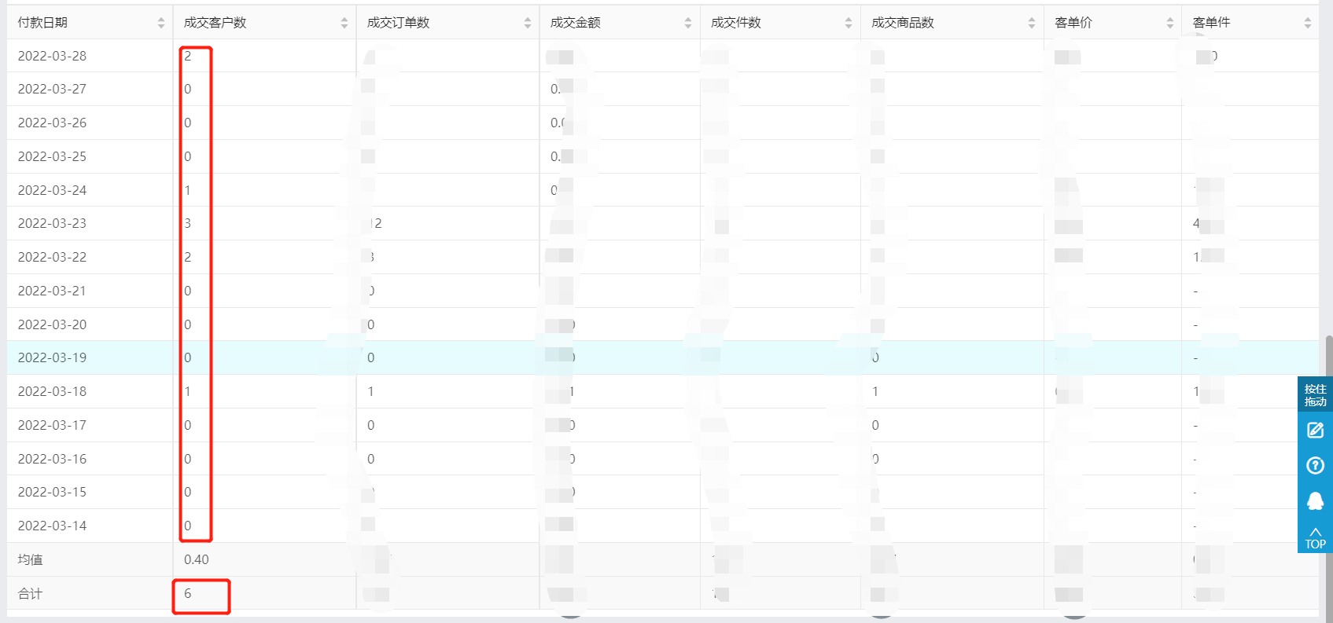Open the help question mark icon

pos(1315,465)
